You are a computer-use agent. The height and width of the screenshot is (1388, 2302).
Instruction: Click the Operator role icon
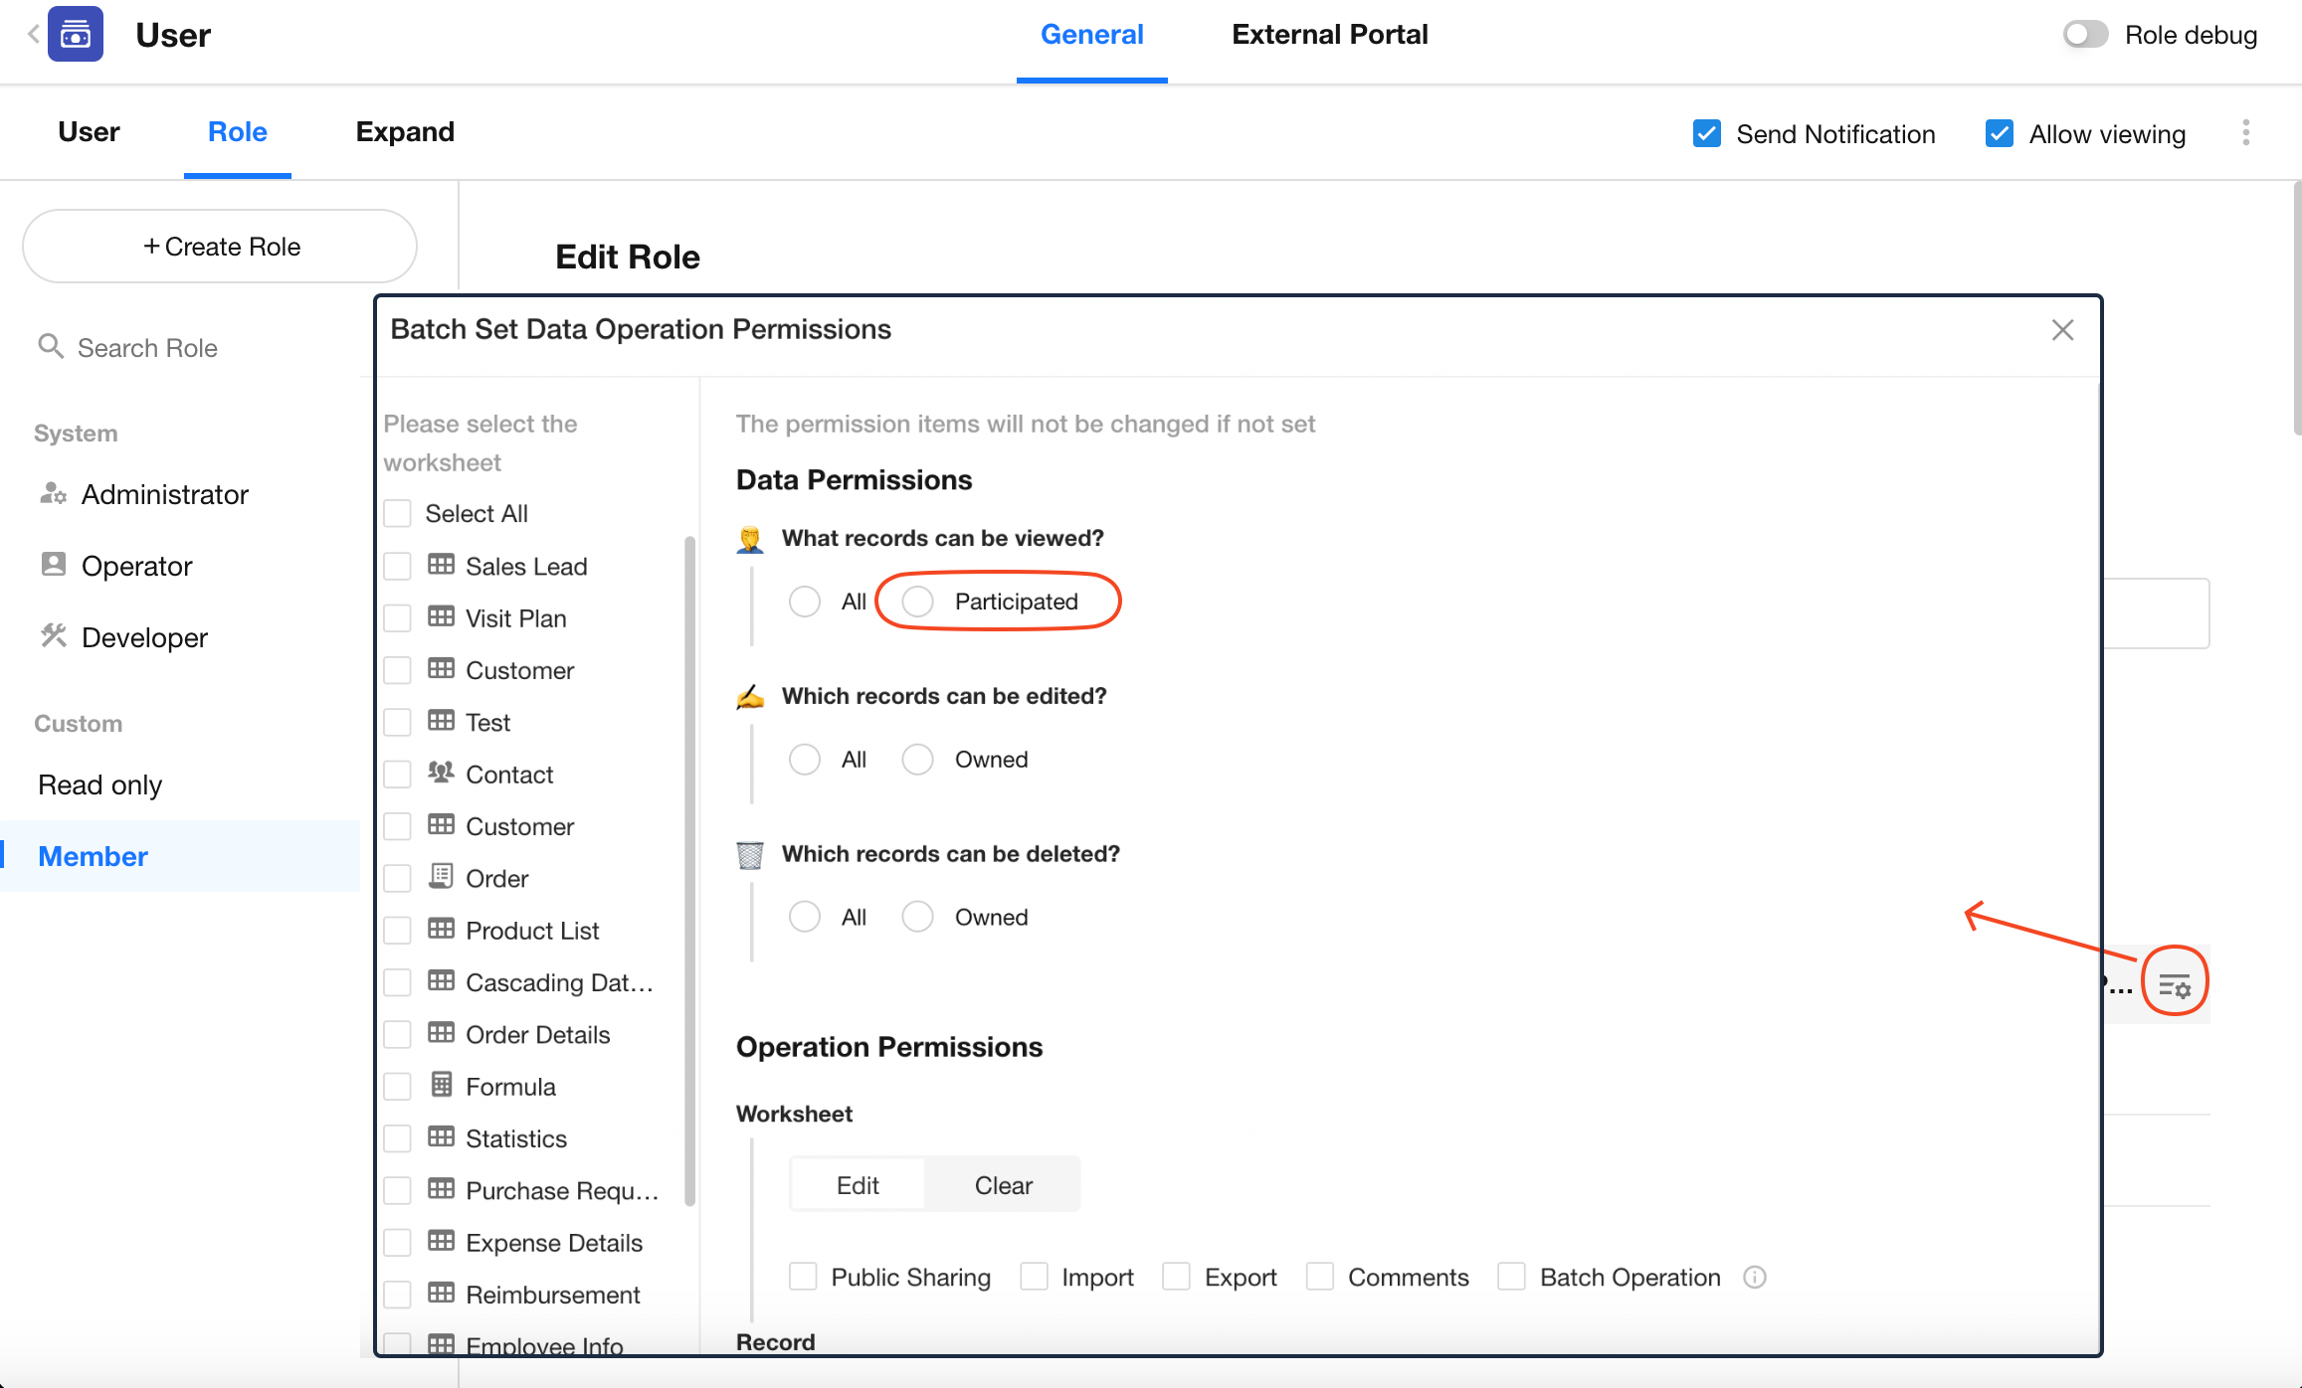pyautogui.click(x=53, y=565)
